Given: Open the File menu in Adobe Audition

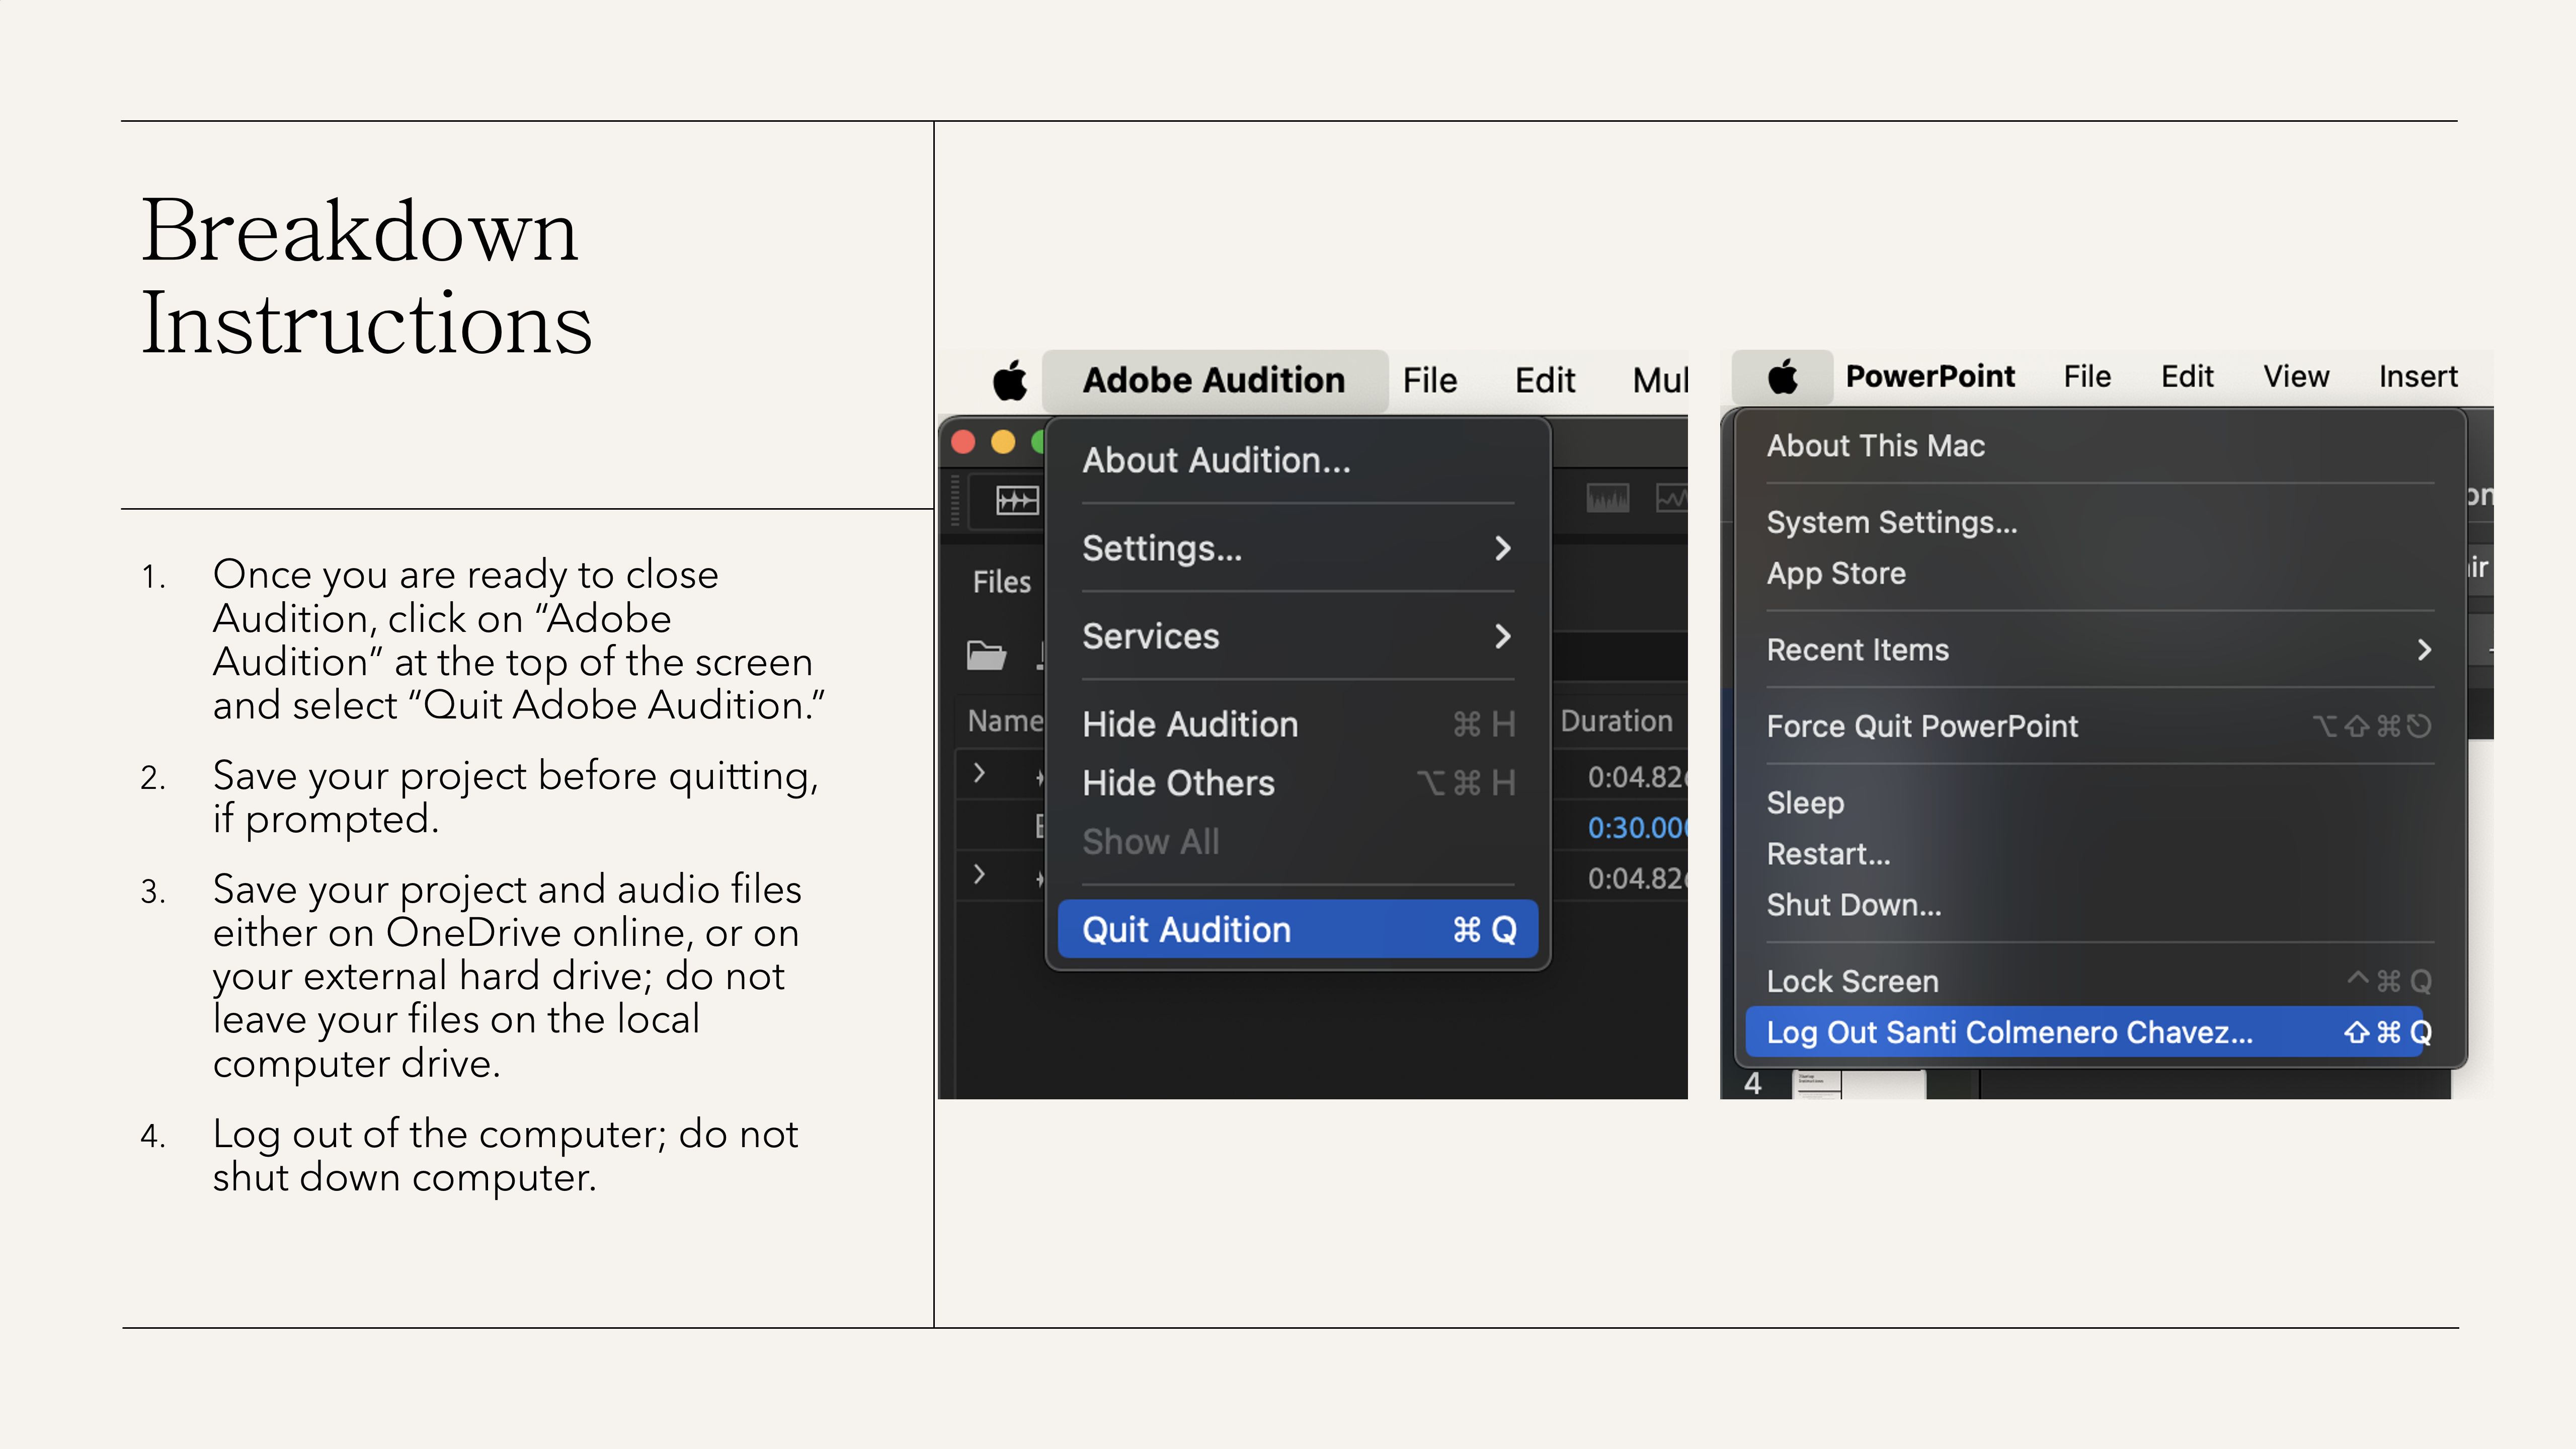Looking at the screenshot, I should 1430,380.
